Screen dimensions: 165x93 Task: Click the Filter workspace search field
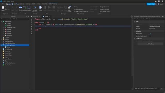click(15, 19)
